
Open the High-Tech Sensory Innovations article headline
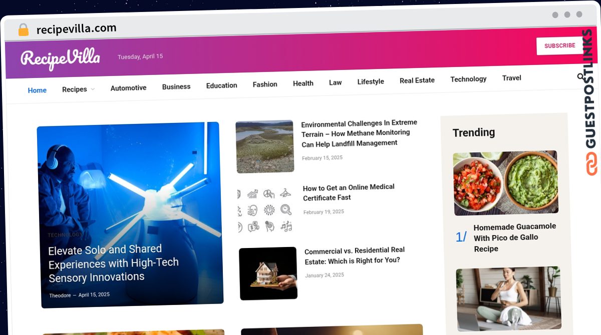pyautogui.click(x=113, y=263)
